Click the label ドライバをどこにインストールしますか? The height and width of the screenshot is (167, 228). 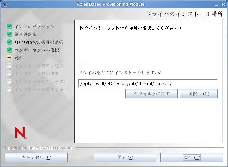click(x=120, y=72)
